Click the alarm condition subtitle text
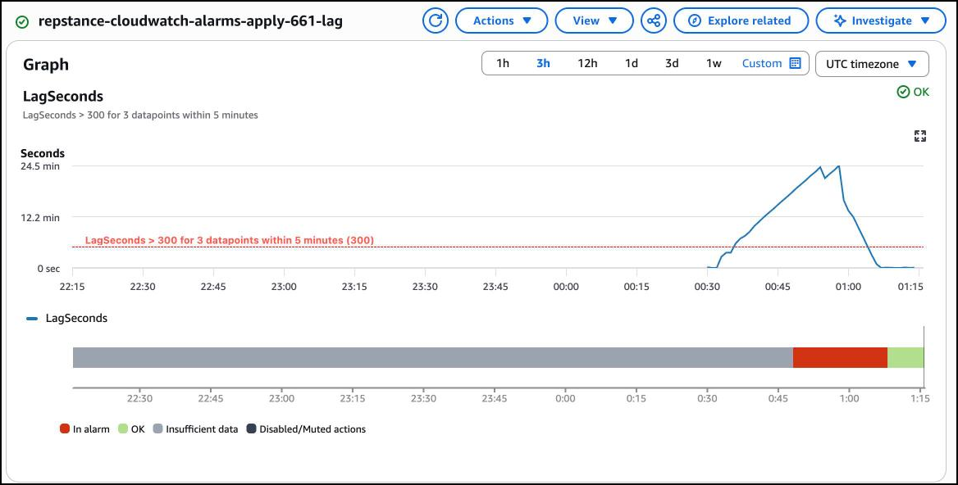Screen dimensions: 958x485 (x=140, y=115)
